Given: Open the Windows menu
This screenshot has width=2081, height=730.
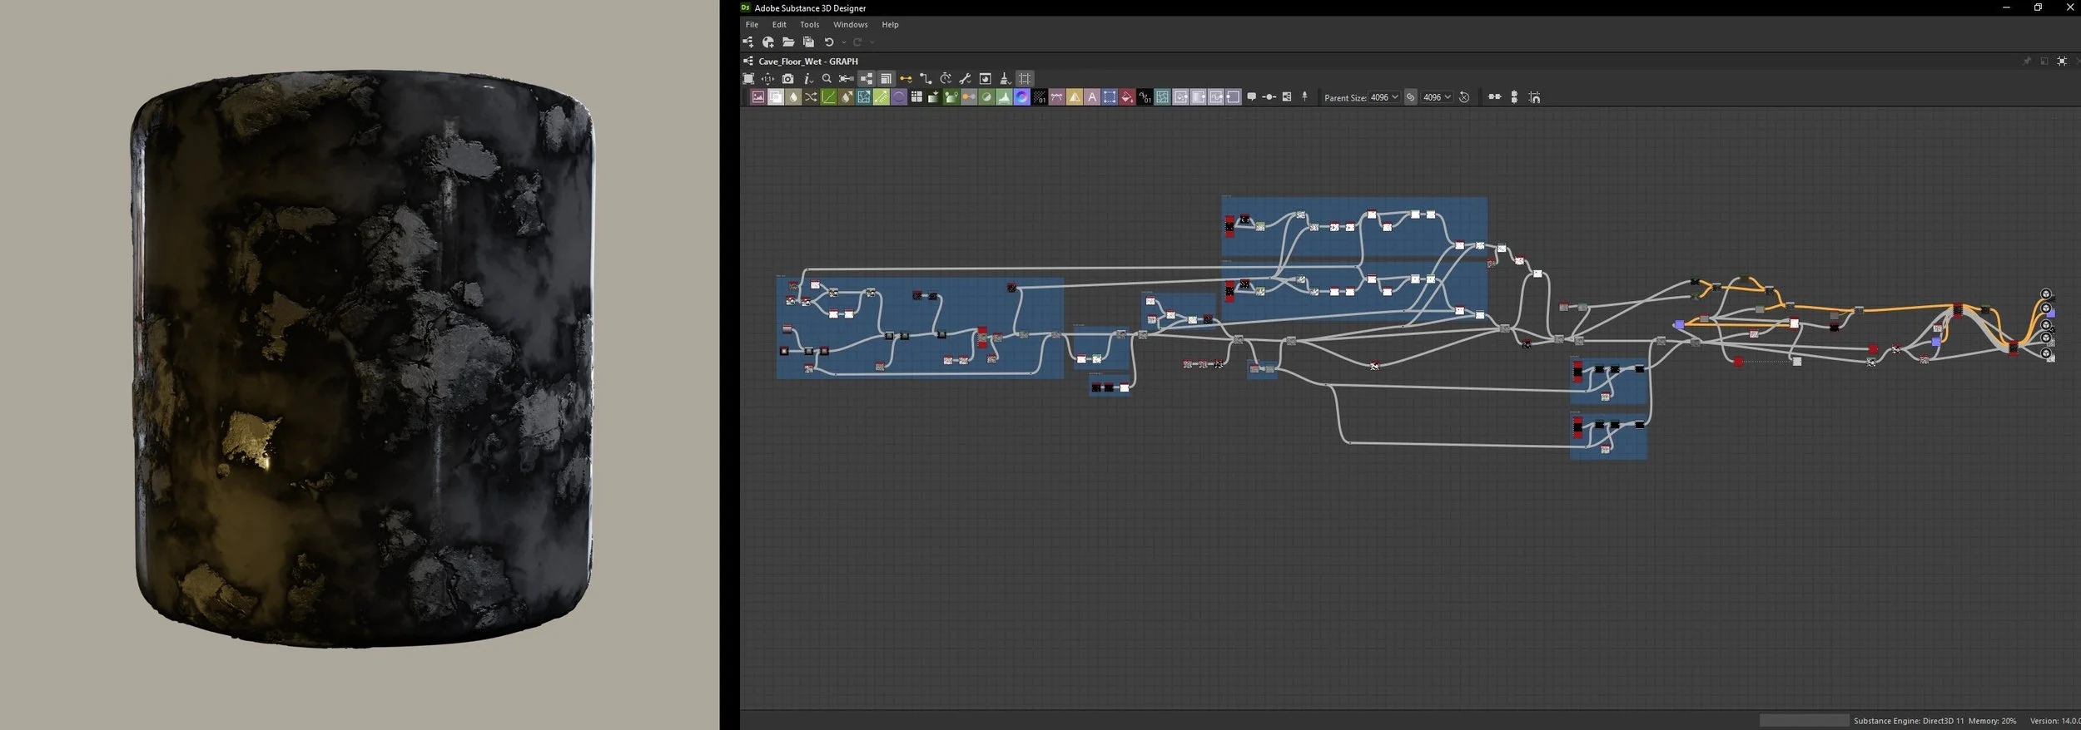Looking at the screenshot, I should (x=850, y=25).
